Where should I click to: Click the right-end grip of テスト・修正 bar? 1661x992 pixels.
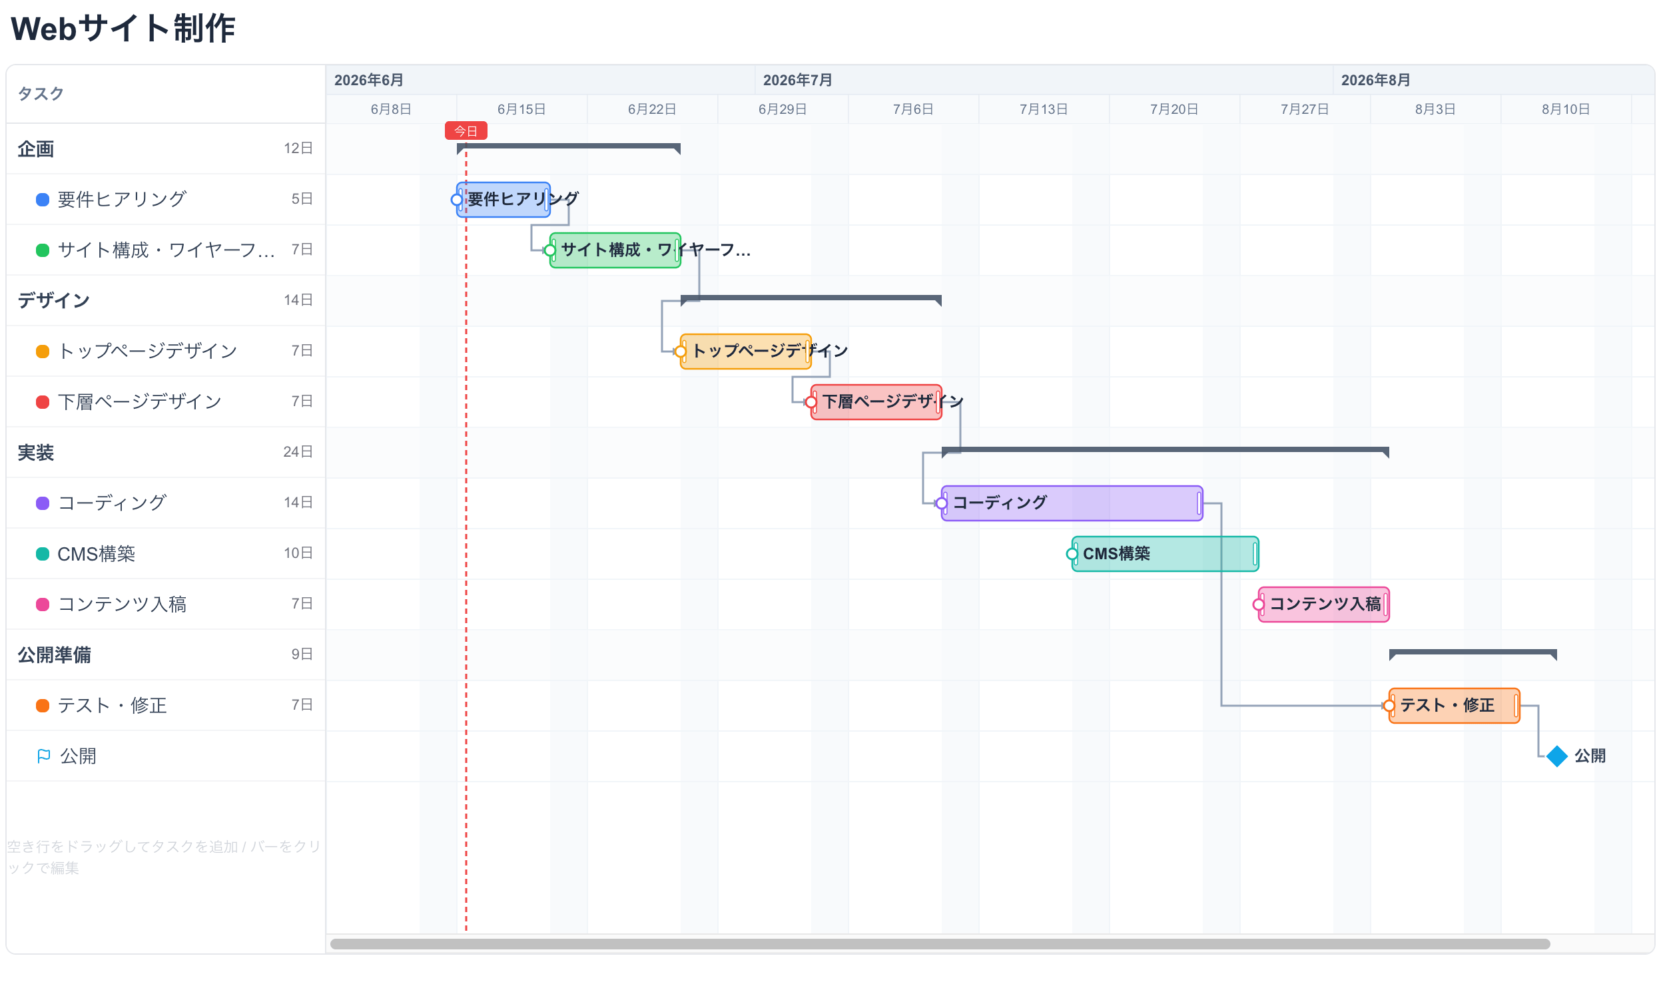1515,705
